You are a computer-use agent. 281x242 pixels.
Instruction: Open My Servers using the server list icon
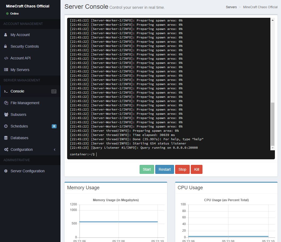6,70
